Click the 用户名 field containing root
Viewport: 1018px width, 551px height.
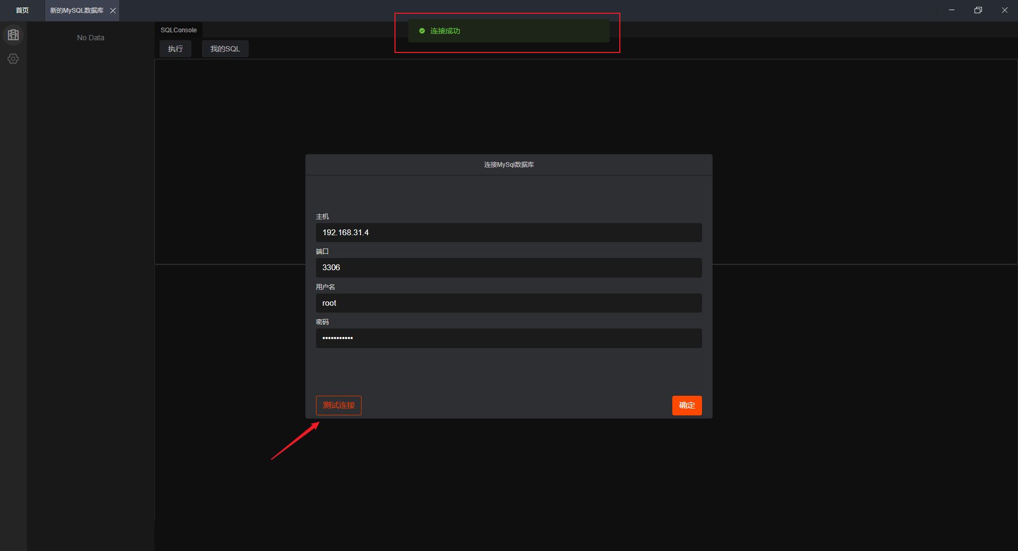tap(508, 303)
